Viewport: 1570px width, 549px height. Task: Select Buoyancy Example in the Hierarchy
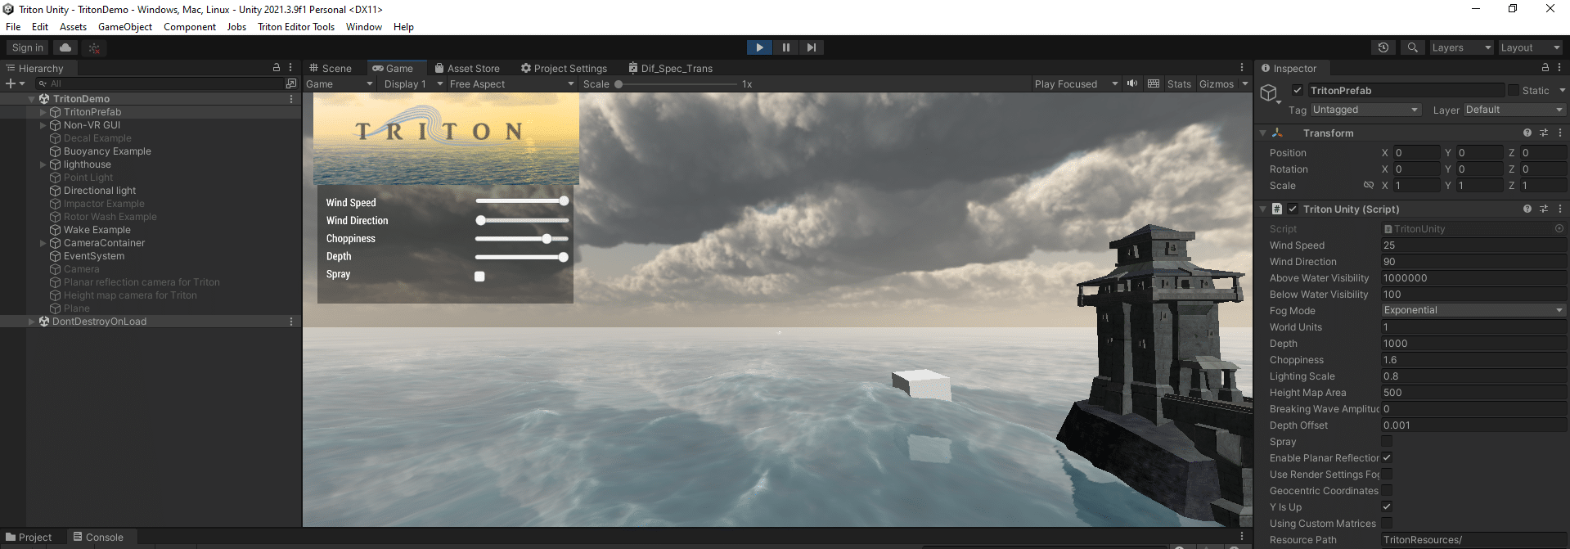pos(107,151)
